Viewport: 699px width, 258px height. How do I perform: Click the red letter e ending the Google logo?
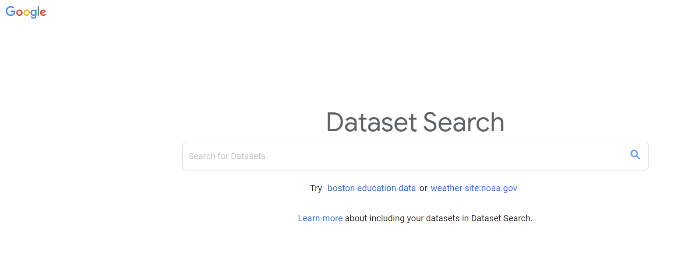(43, 13)
